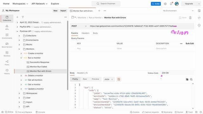
Task: Open the Workspaces dropdown menu
Action: point(20,3)
